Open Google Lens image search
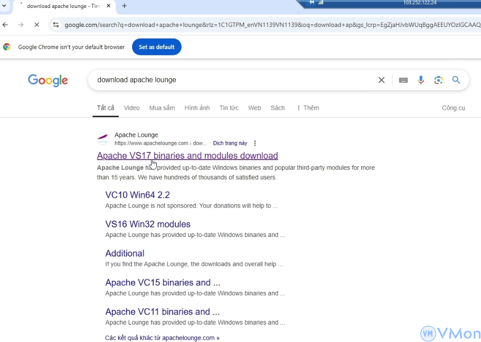 click(x=438, y=80)
